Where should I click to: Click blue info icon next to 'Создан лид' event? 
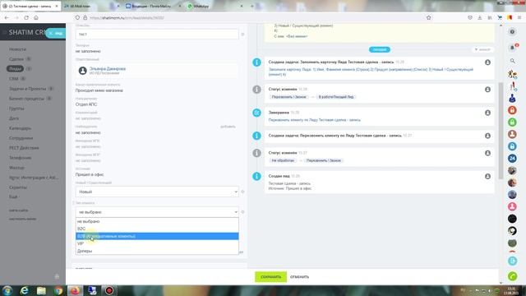tap(256, 176)
